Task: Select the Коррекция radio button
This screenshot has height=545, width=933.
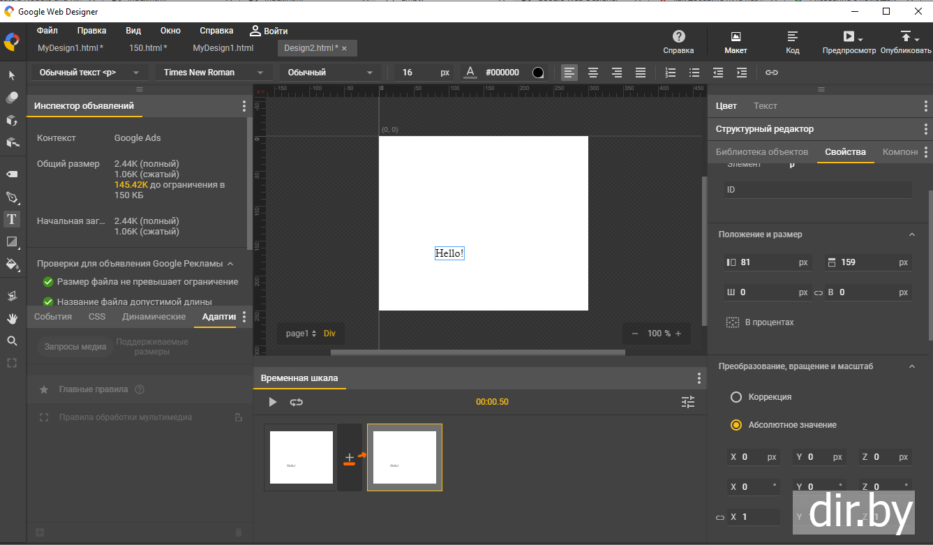Action: tap(736, 397)
